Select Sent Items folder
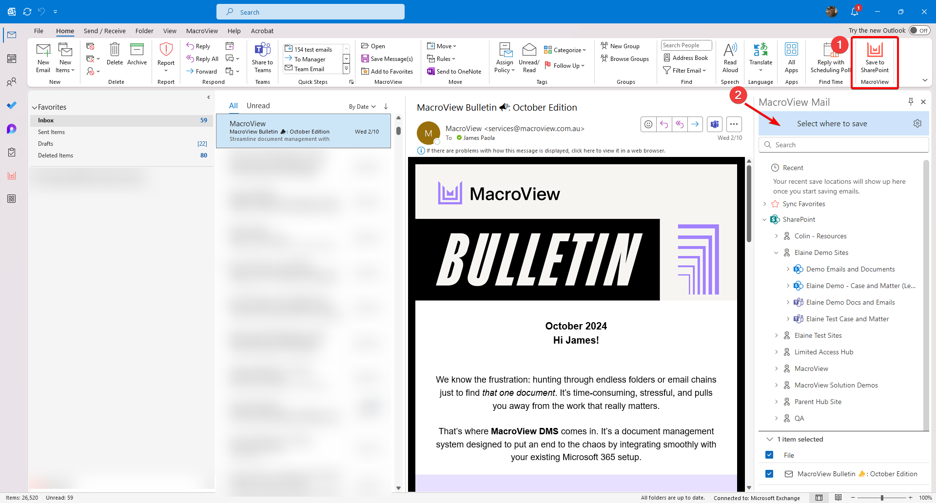The height and width of the screenshot is (503, 936). [x=122, y=132]
